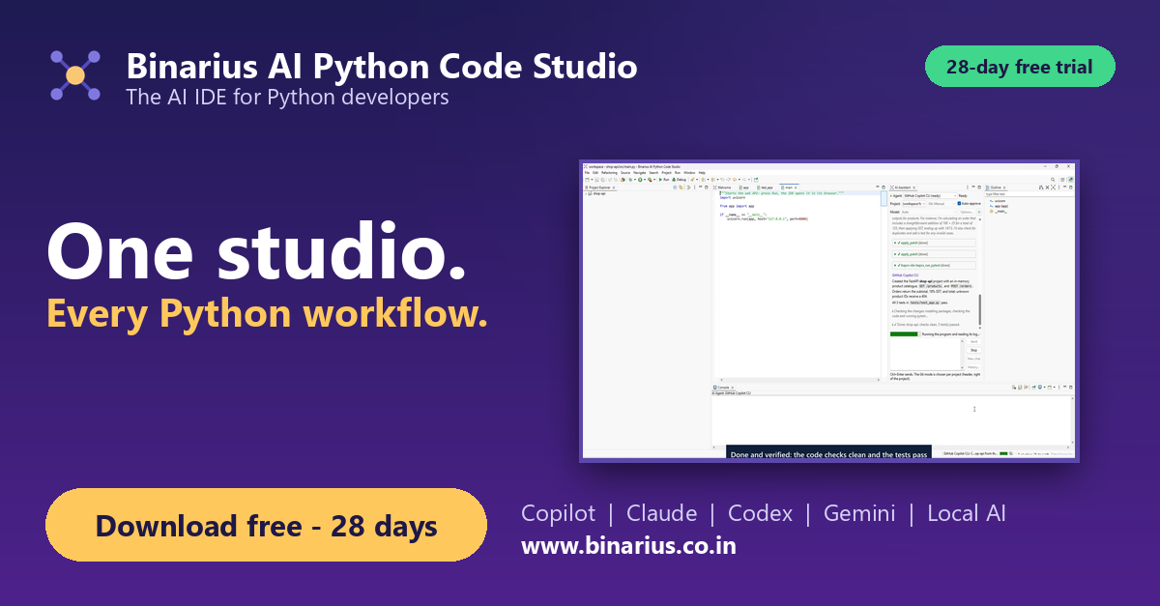This screenshot has height=606, width=1160.
Task: Click the chat message input box
Action: [x=925, y=354]
